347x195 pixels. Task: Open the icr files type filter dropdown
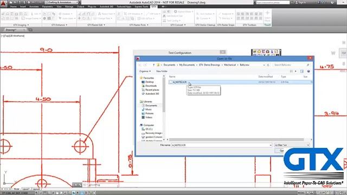[x=292, y=145]
